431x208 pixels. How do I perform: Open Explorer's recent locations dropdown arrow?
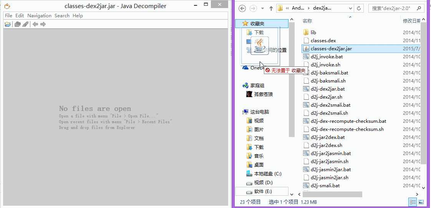(262, 8)
